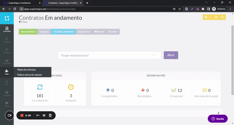234x125 pixels.
Task: Click the blue up-arrow Conquistados icon
Action: tap(108, 90)
